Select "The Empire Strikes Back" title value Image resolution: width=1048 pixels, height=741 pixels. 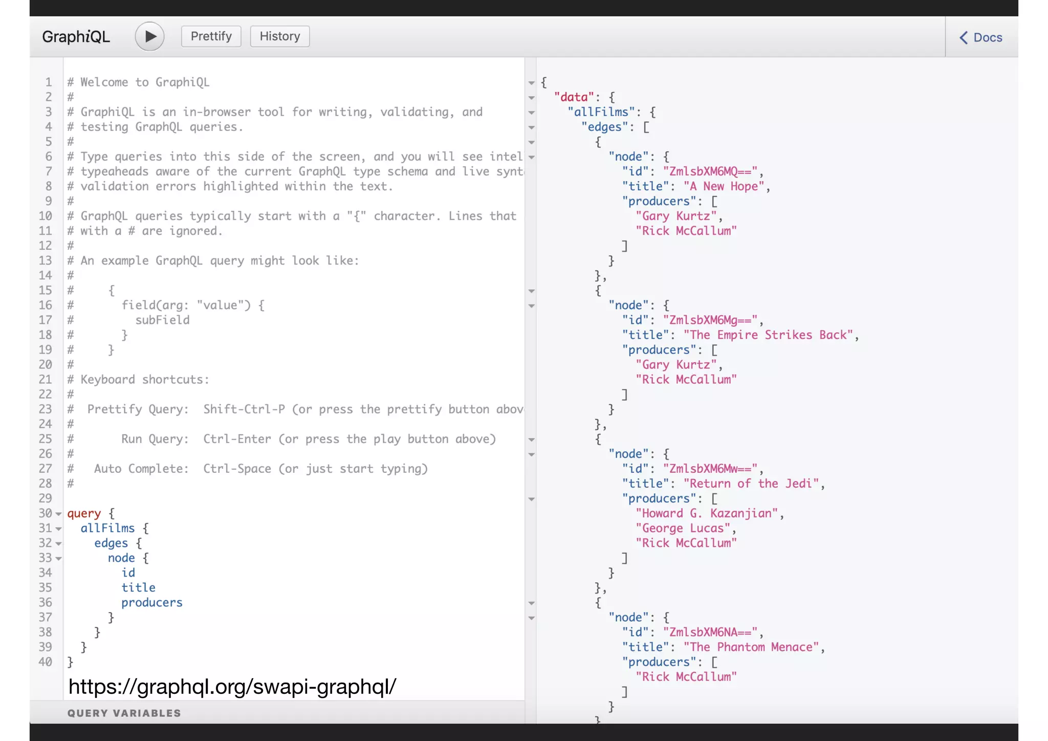tap(768, 335)
